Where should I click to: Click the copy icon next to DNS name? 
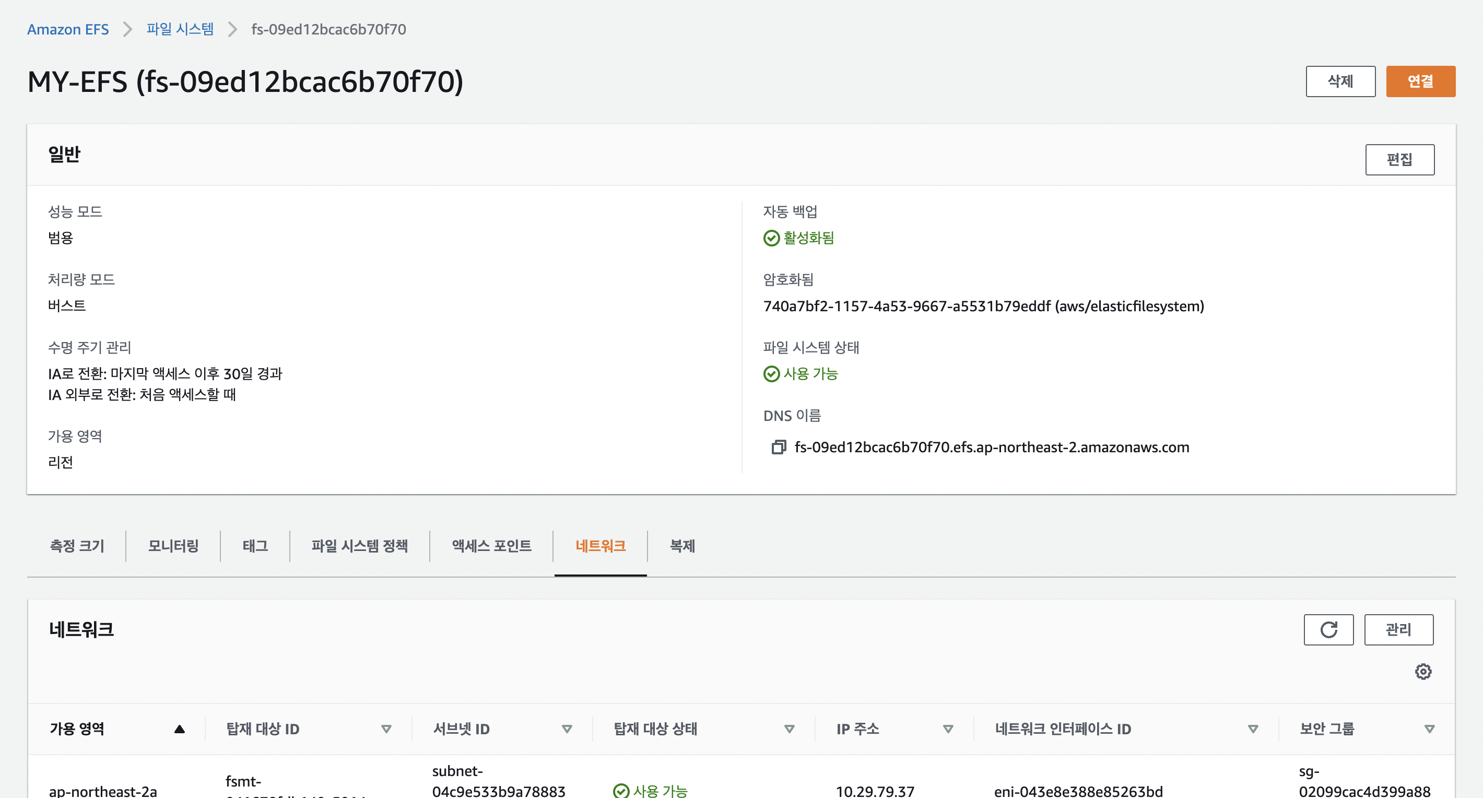(x=779, y=448)
